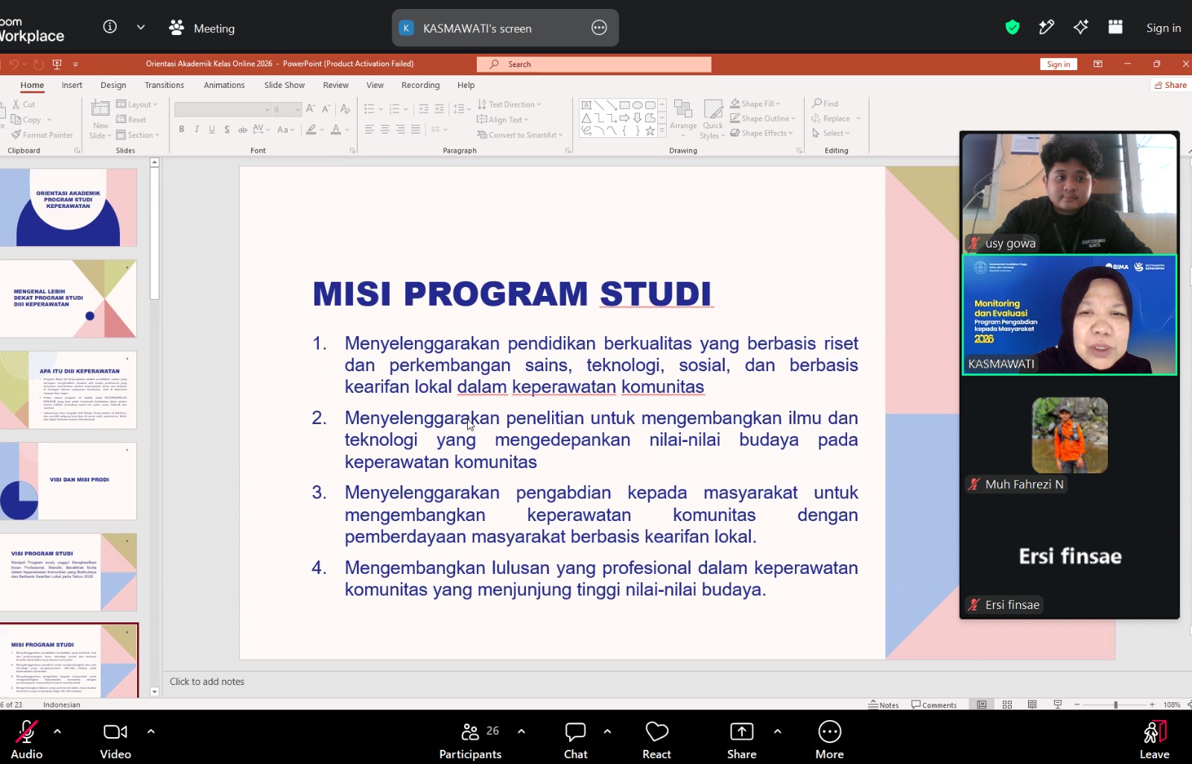Open the More options menu
The image size is (1192, 764).
(829, 740)
